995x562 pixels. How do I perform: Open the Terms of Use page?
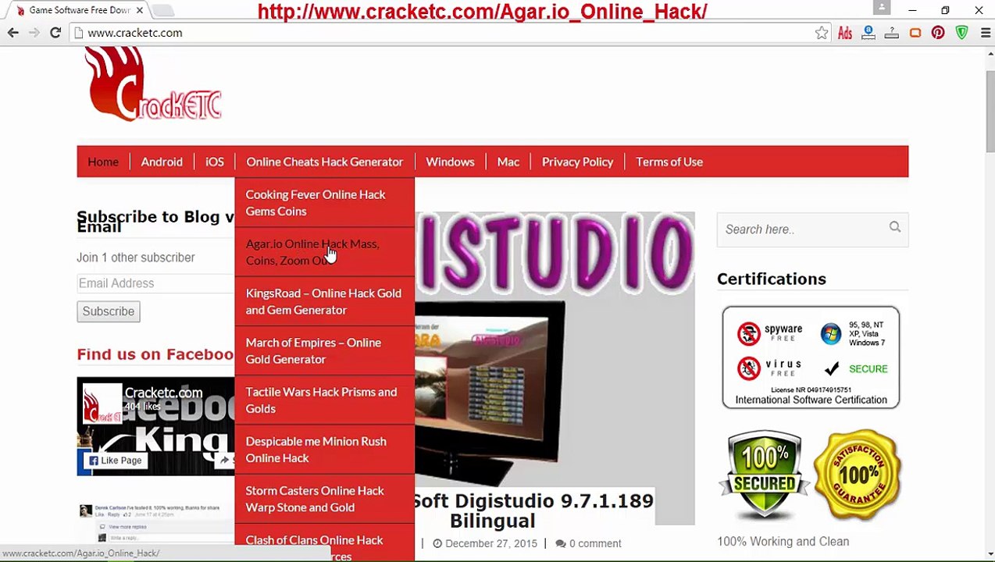pos(669,162)
